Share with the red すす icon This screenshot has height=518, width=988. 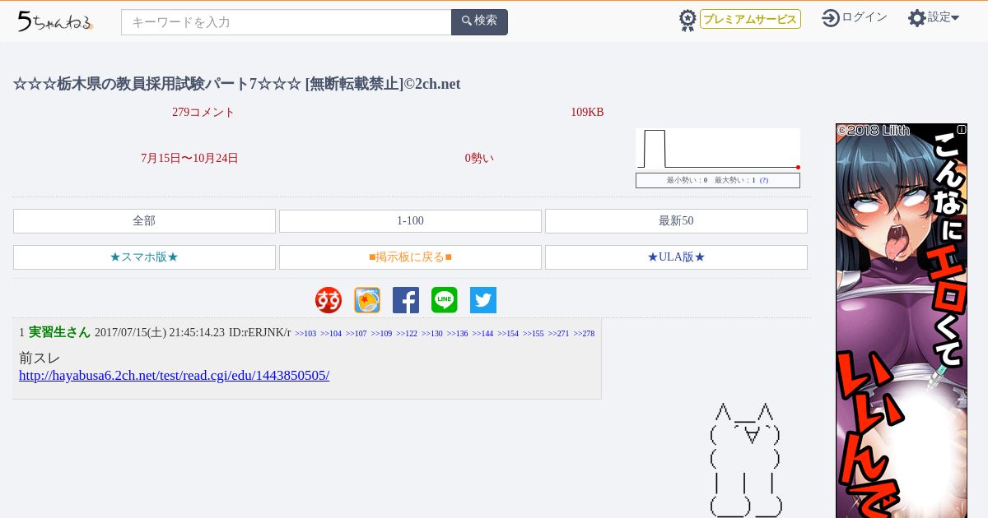329,300
